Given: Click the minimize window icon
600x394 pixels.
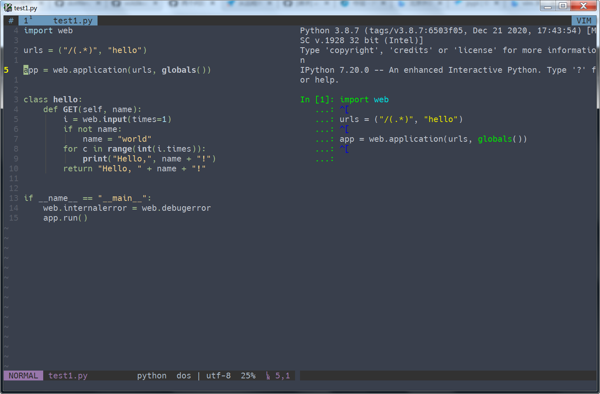Looking at the screenshot, I should pyautogui.click(x=548, y=6).
